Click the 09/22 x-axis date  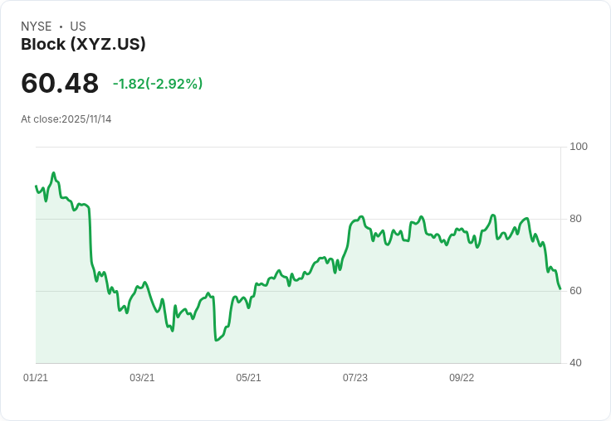pyautogui.click(x=462, y=378)
